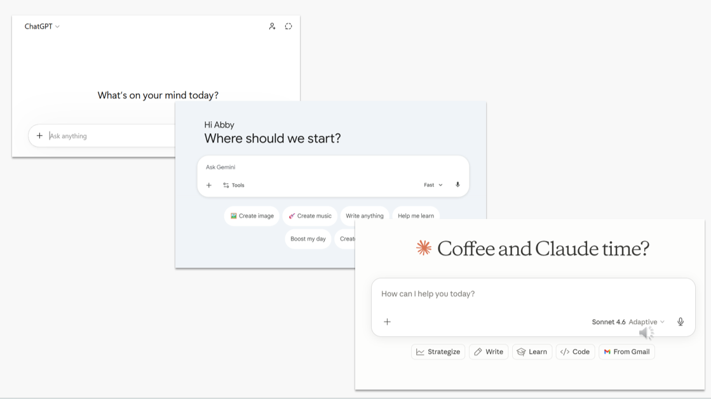Click the add people icon in ChatGPT
The height and width of the screenshot is (399, 711).
272,26
